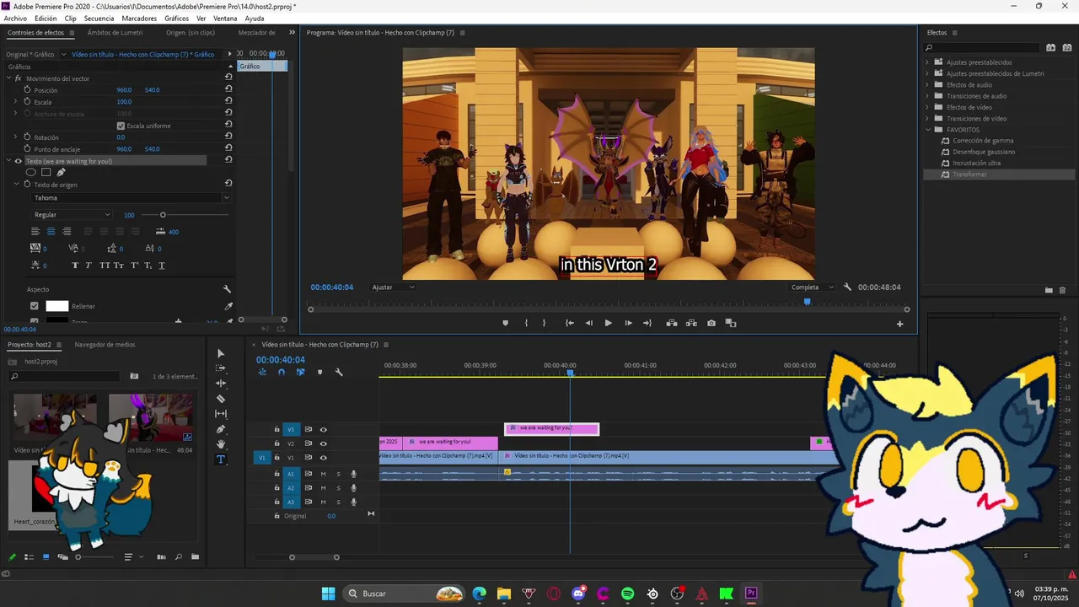This screenshot has width=1079, height=607.
Task: Toggle lock on track V3
Action: (276, 430)
